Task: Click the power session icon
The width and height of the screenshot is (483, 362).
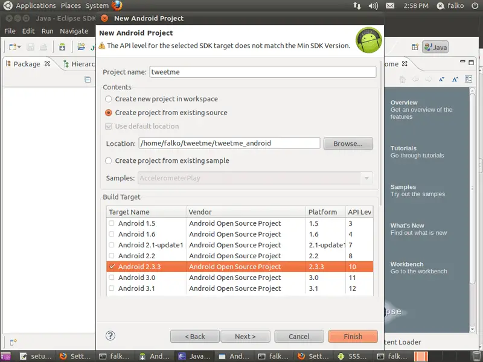Action: point(475,5)
